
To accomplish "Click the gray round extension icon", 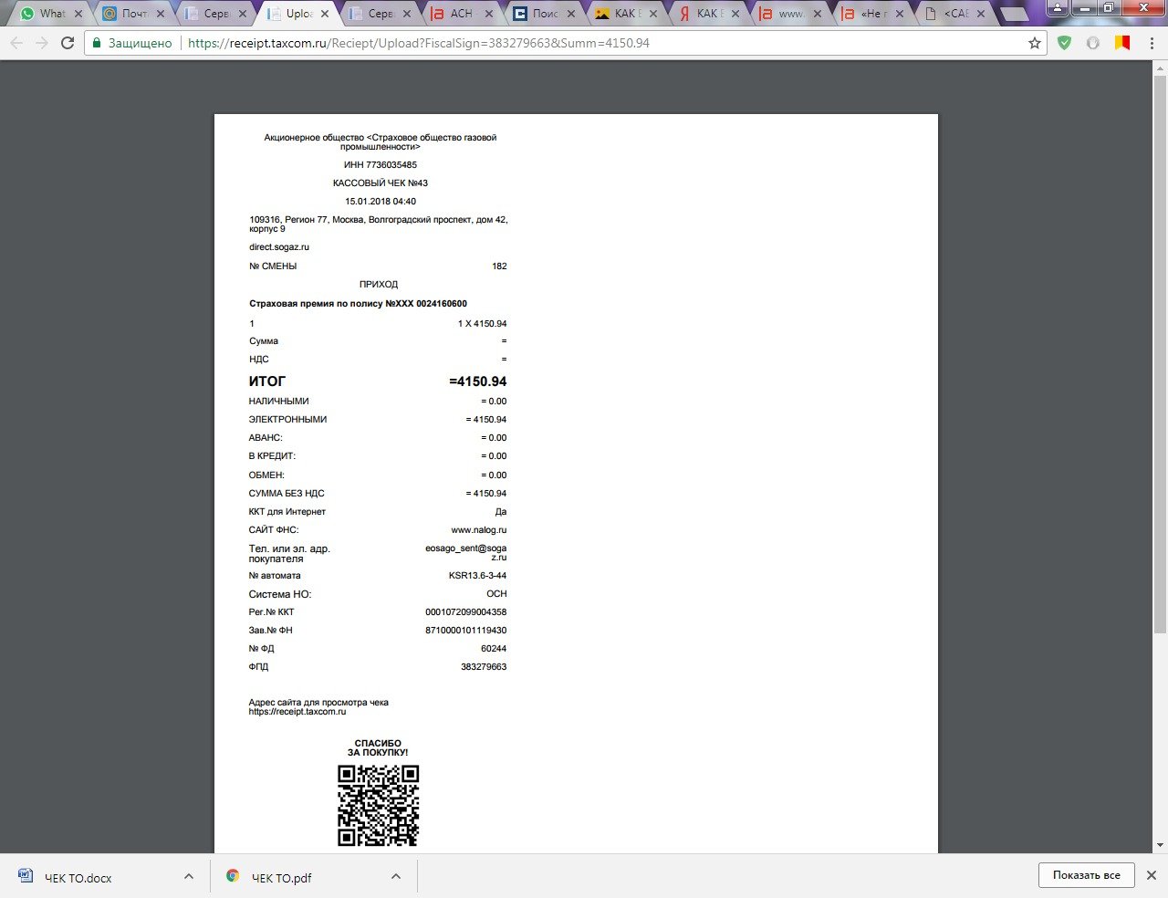I will 1093,43.
